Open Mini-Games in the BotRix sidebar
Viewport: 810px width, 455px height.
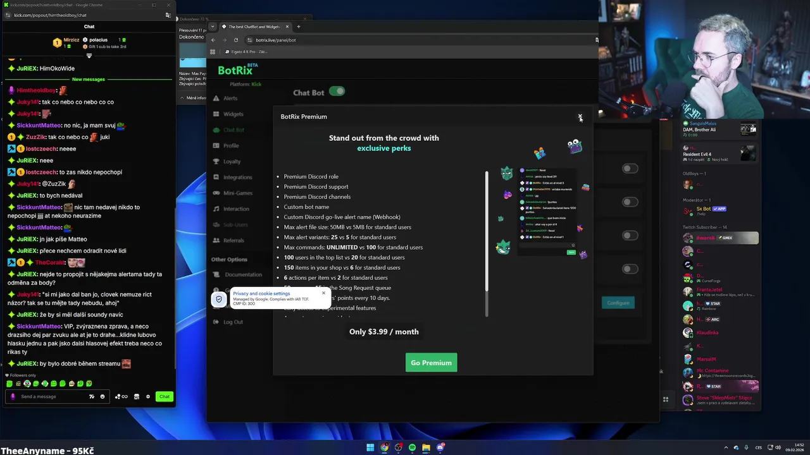237,193
